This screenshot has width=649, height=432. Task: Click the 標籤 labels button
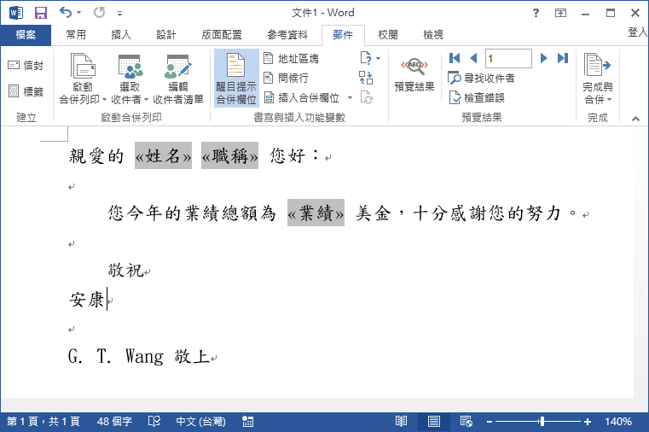26,91
